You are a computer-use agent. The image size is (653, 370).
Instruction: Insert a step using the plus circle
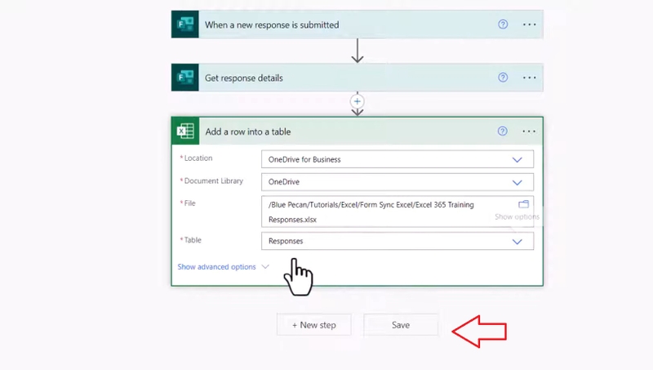tap(358, 101)
